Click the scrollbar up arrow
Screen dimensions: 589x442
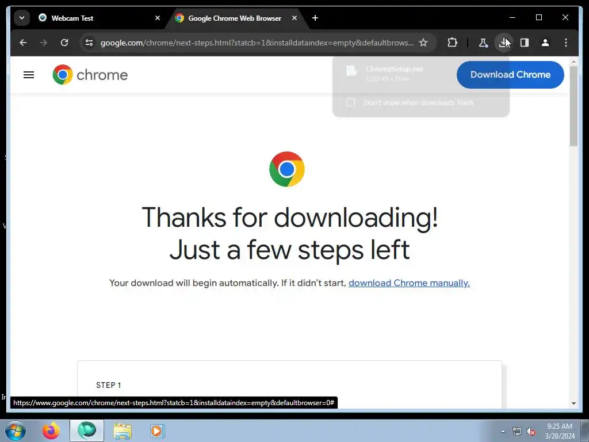point(573,61)
